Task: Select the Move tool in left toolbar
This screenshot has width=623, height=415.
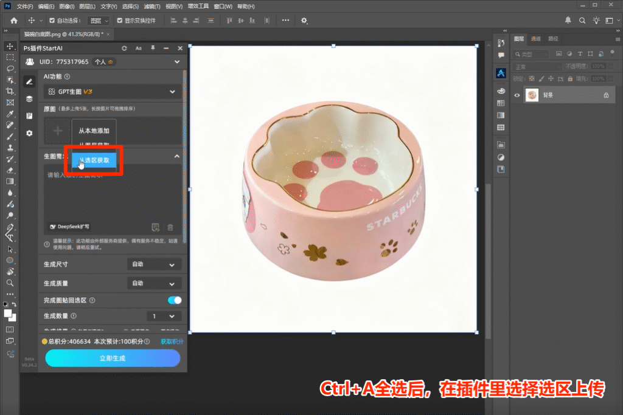Action: (10, 46)
